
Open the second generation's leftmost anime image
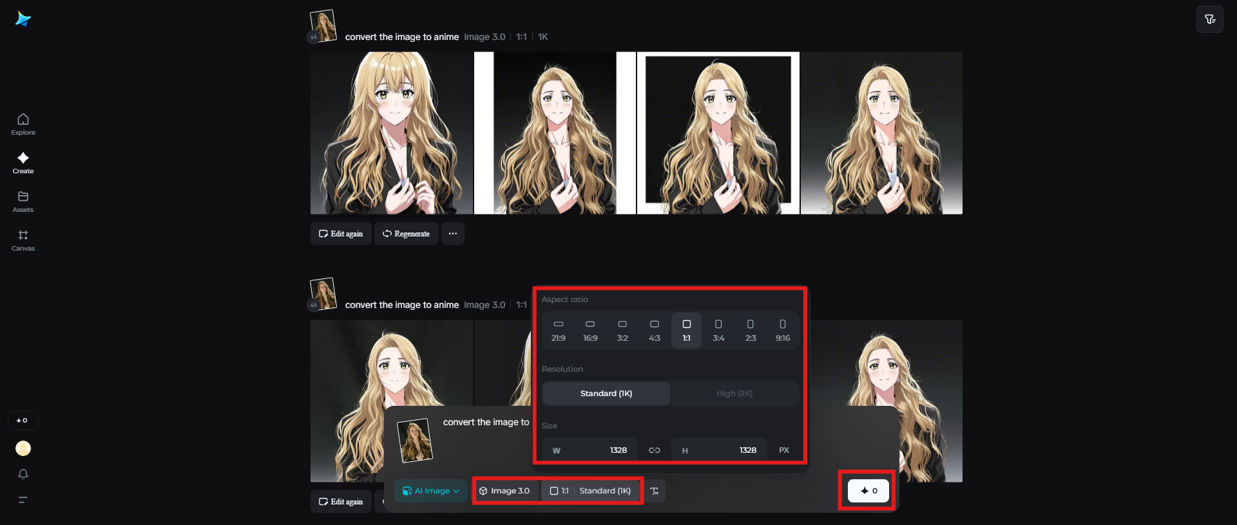coord(392,401)
